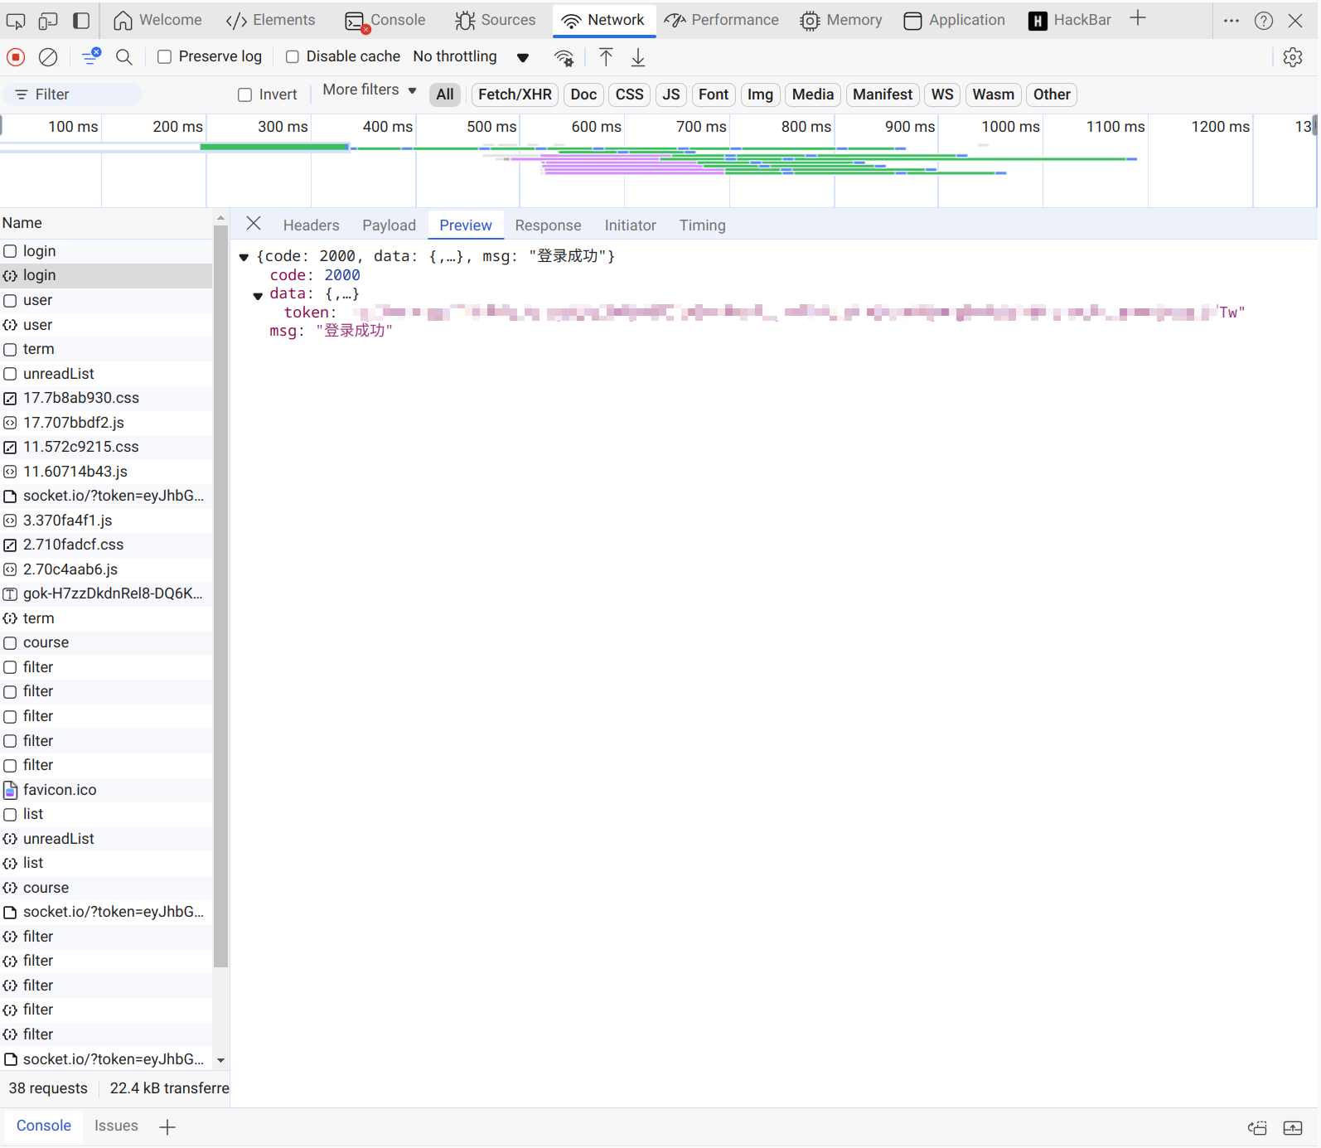Open the No throttling dropdown
Image resolution: width=1321 pixels, height=1148 pixels.
[471, 56]
